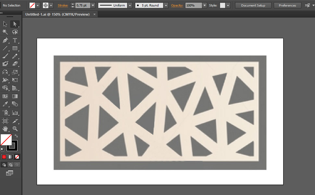This screenshot has height=195, width=315.
Task: Apply Gradient mode button
Action: 10,157
